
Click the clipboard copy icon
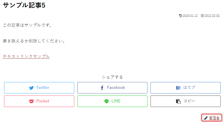178,101
